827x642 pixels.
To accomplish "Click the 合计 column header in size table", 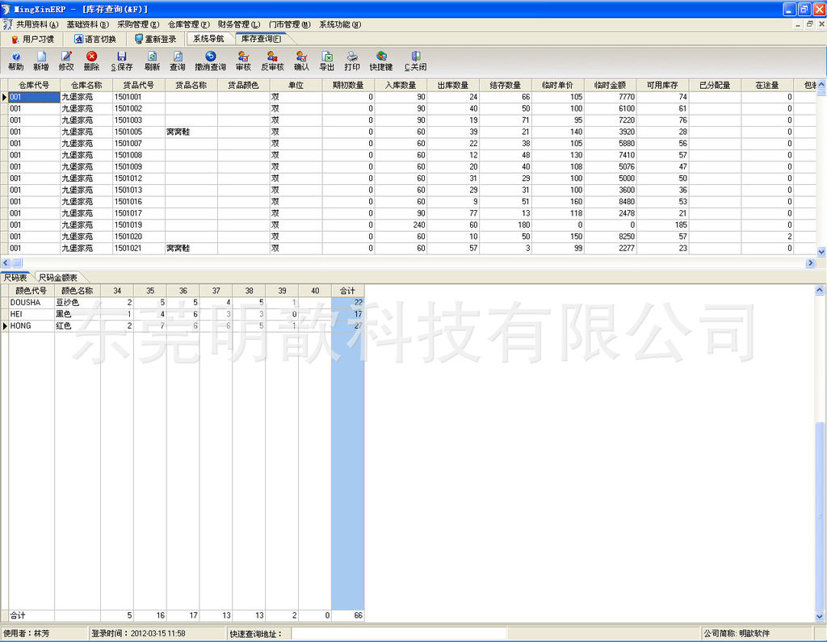I will (347, 291).
